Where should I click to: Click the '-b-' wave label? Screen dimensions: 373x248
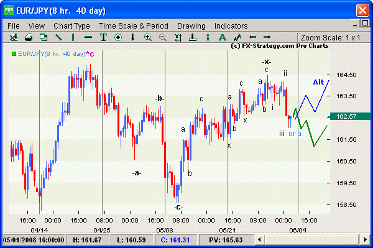click(x=160, y=98)
